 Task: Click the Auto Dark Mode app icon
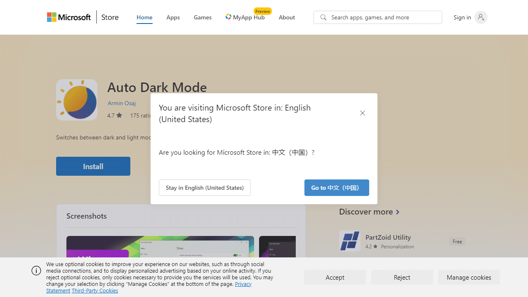click(x=77, y=100)
